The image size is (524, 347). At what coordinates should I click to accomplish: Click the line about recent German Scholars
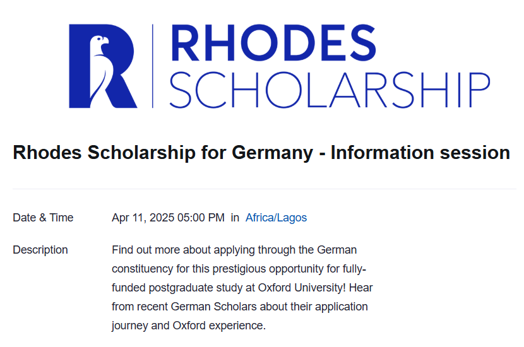(x=239, y=307)
